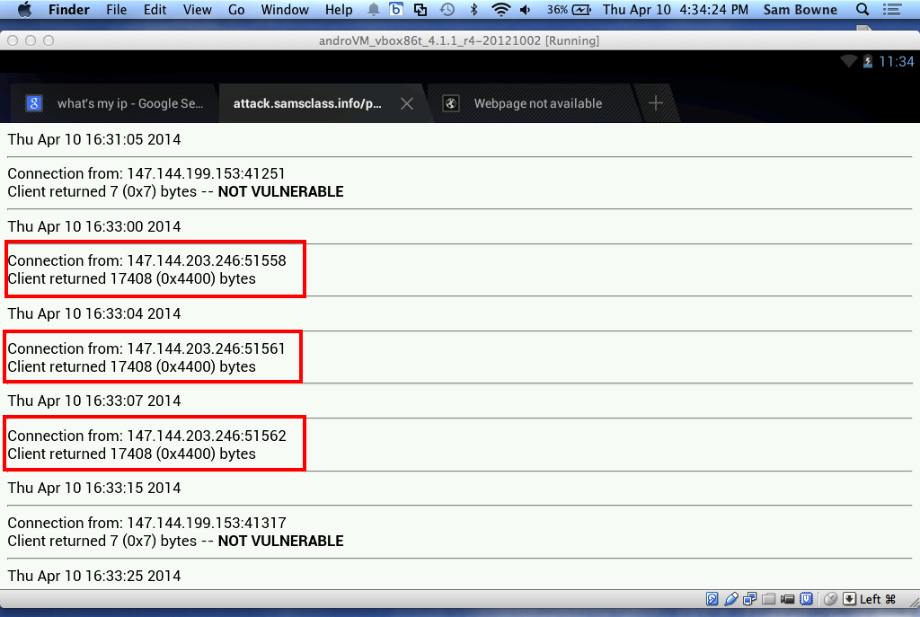
Task: Click the notification bell menu bar icon
Action: [x=373, y=9]
